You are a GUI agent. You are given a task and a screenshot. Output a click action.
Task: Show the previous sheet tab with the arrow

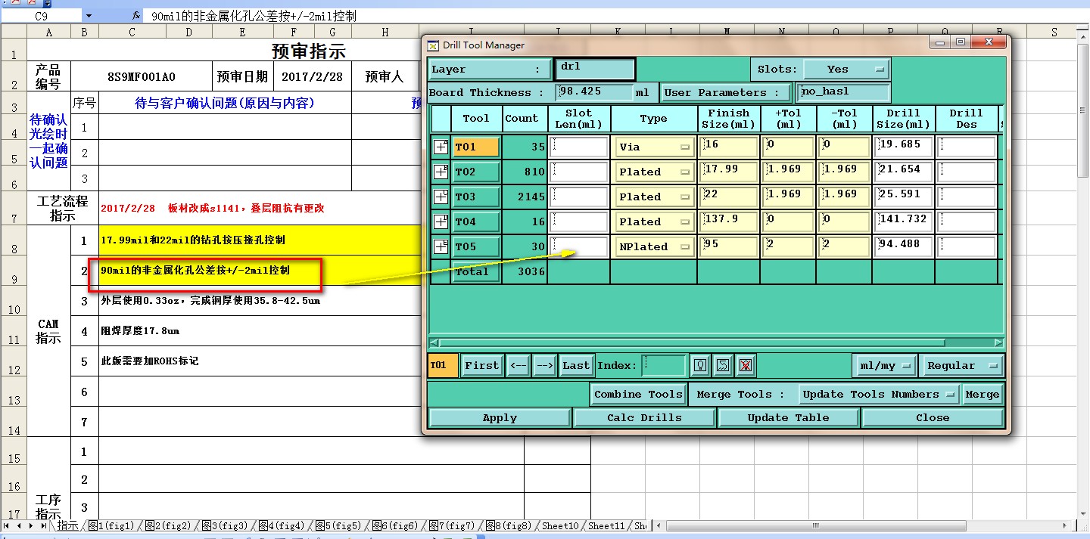(x=19, y=525)
